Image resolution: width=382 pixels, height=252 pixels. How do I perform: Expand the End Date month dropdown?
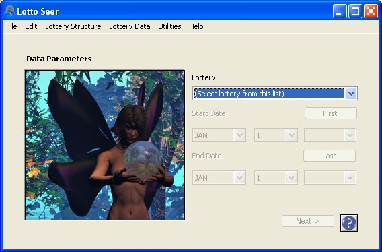(x=239, y=177)
